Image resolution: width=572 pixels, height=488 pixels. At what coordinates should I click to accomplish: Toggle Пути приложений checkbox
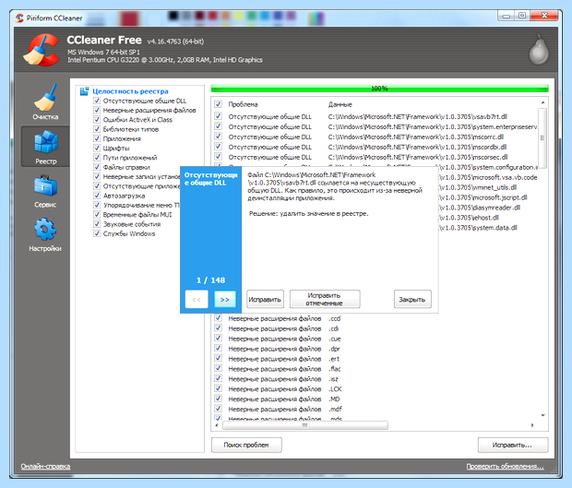point(97,158)
